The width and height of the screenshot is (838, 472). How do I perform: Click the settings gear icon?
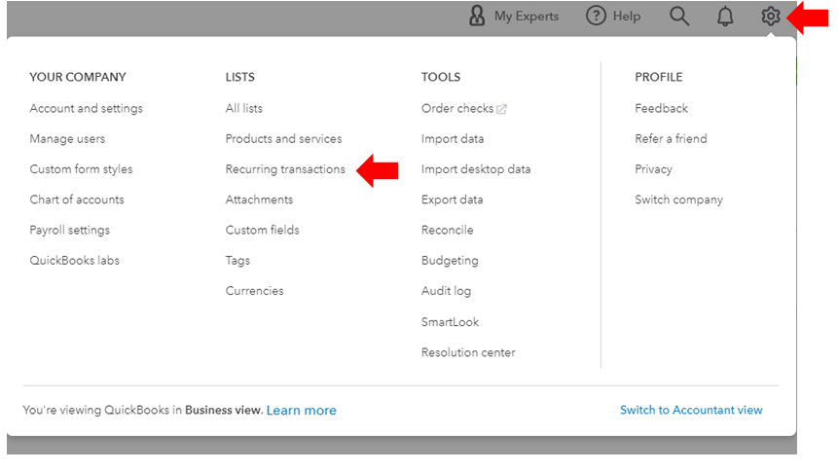pos(770,17)
